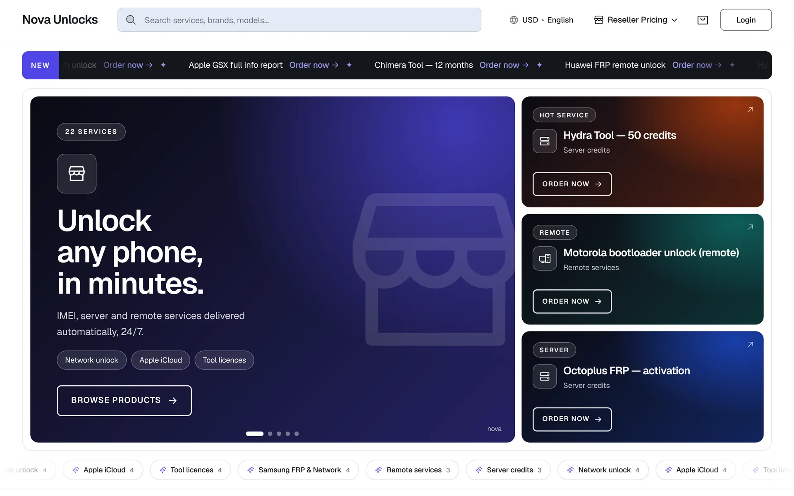
Task: Click the search magnifier icon
Action: pyautogui.click(x=131, y=20)
